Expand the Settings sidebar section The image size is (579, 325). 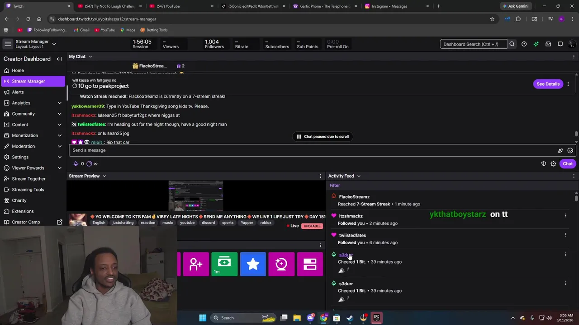point(59,157)
